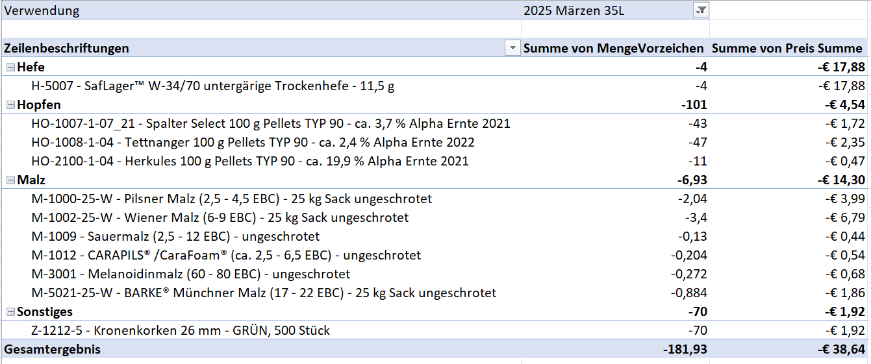Open the Verwendung filter dropdown button
The width and height of the screenshot is (871, 364).
tap(701, 10)
